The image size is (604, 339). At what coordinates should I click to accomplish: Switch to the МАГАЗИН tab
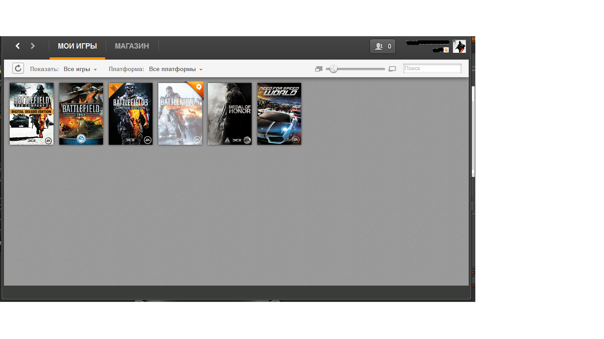coord(132,46)
